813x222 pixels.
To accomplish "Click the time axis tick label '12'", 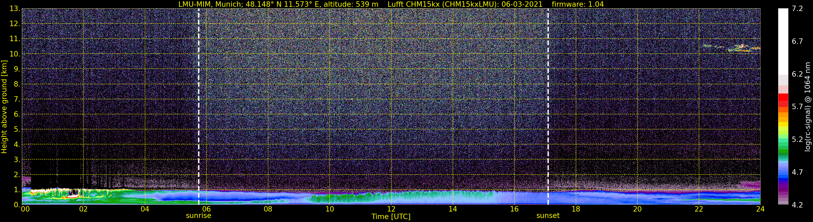I will click(391, 209).
